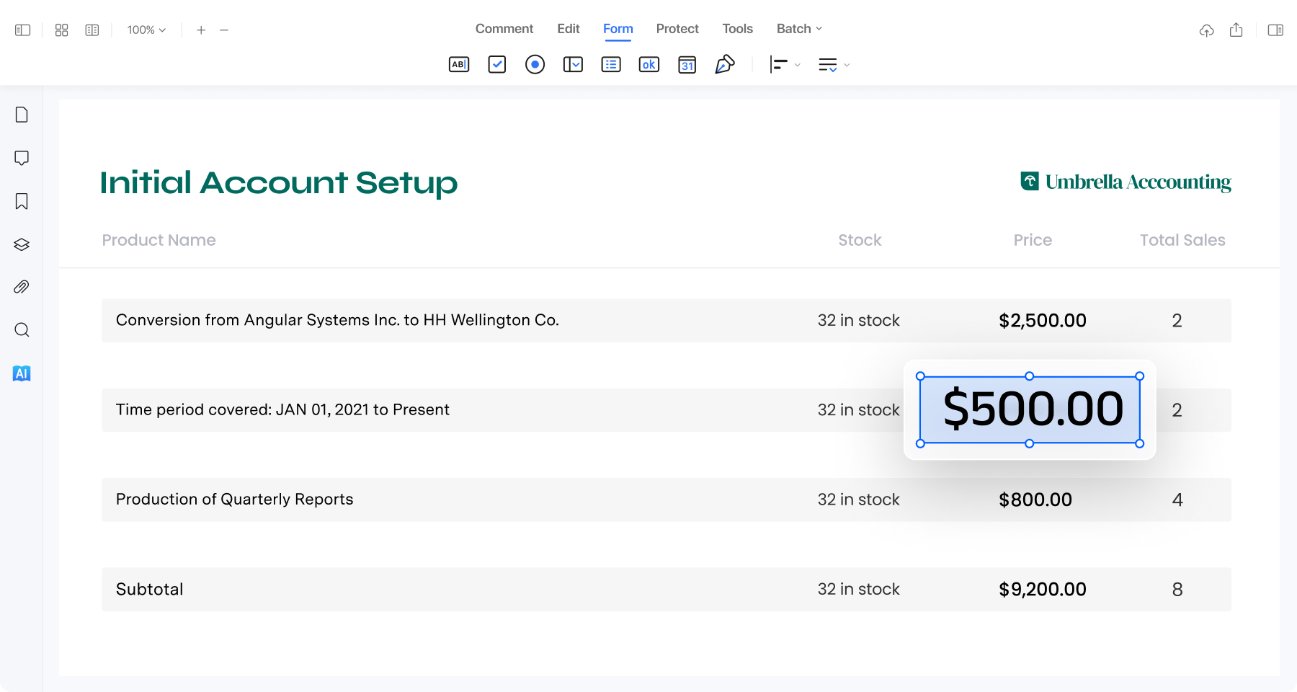Open the comments sidebar panel
This screenshot has height=692, width=1297.
[x=22, y=158]
